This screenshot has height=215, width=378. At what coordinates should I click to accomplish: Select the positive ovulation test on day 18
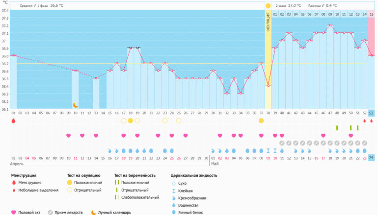click(x=130, y=120)
